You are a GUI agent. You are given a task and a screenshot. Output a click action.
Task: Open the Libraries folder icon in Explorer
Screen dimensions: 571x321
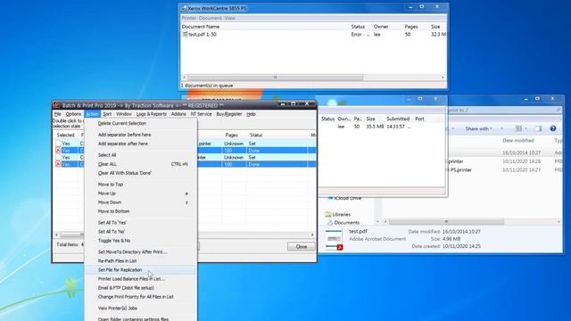click(x=328, y=214)
